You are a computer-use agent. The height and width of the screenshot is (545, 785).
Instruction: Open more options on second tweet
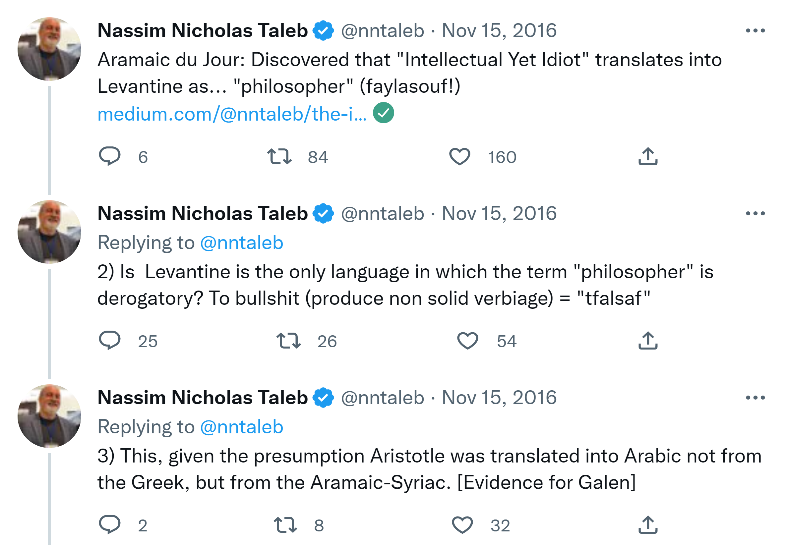[755, 214]
